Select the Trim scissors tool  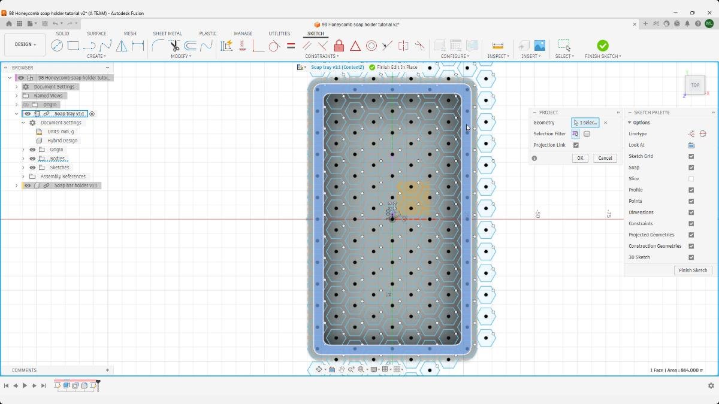tap(174, 45)
